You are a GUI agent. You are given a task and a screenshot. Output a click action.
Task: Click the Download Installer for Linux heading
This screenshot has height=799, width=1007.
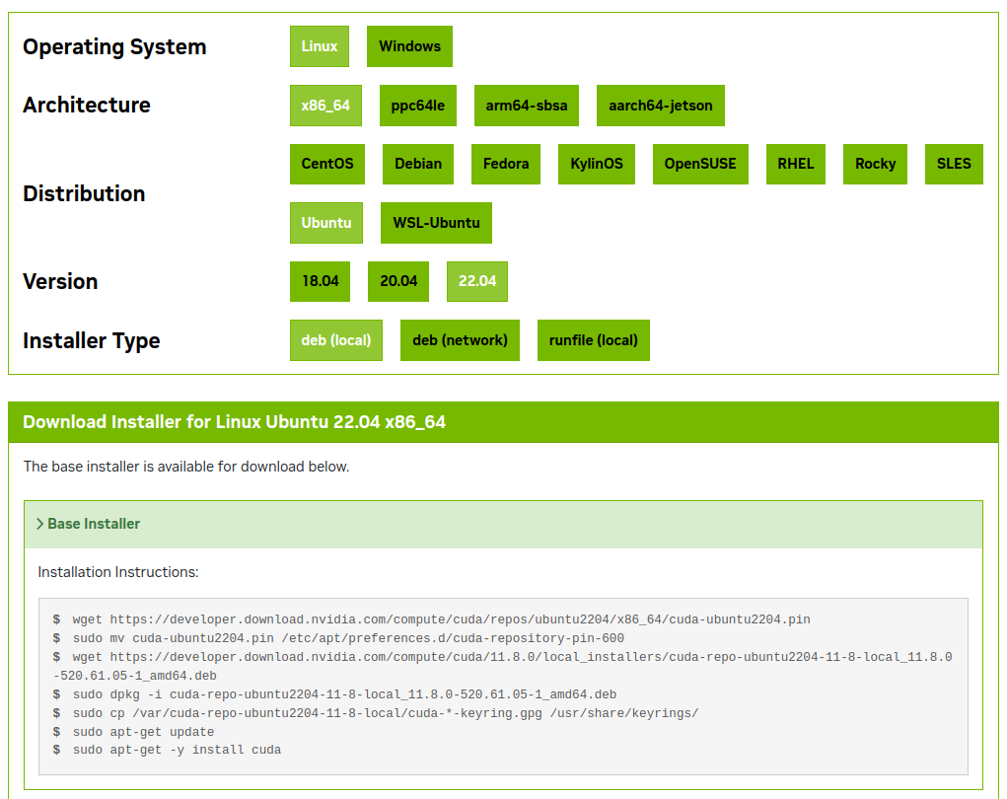coord(234,422)
